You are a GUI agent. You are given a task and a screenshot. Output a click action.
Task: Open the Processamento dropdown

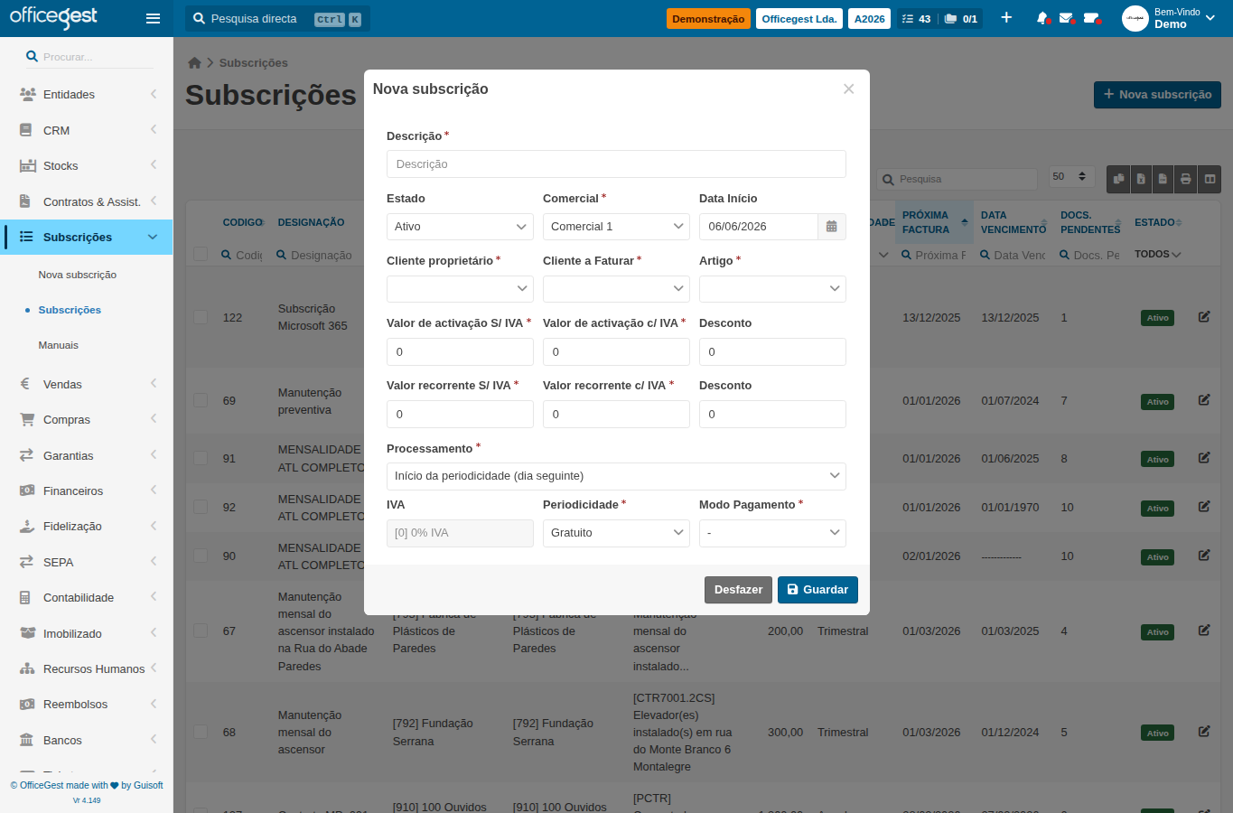tap(616, 476)
